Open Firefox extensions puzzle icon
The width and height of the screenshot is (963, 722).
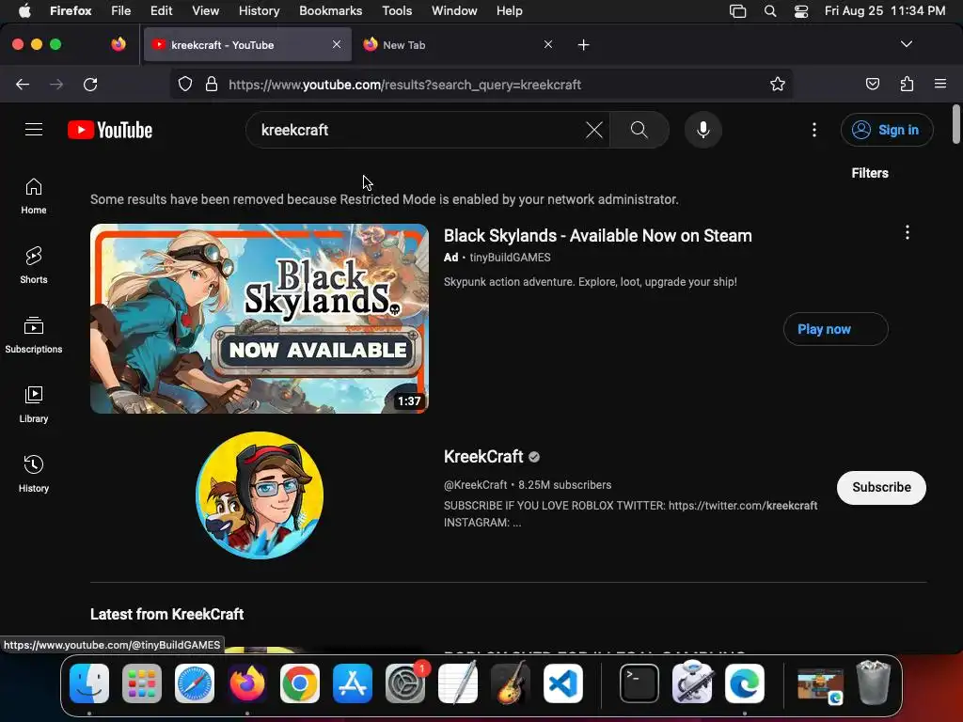[x=907, y=84]
